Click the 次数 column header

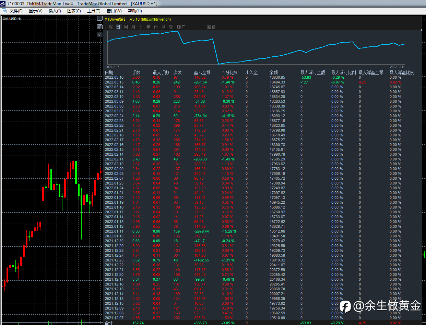click(177, 72)
